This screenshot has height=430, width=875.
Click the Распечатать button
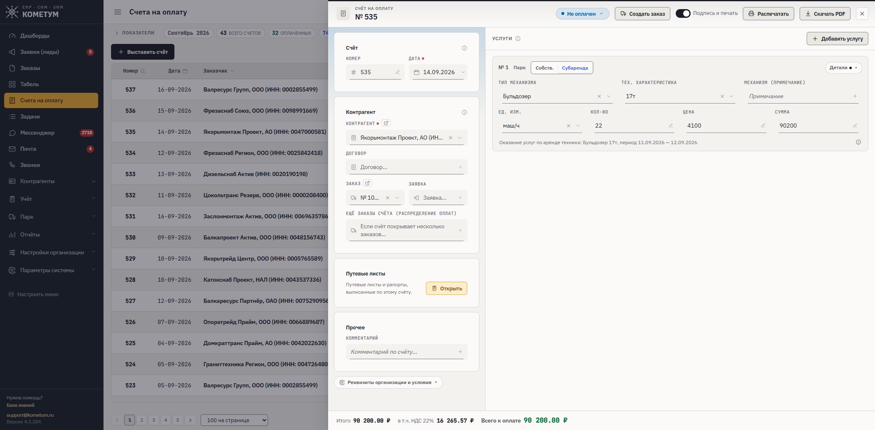point(769,14)
